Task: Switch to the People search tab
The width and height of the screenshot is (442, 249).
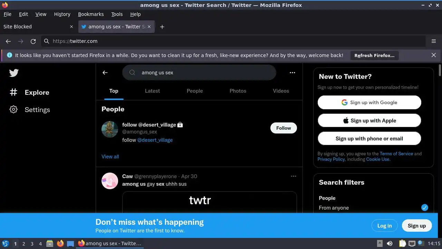Action: pos(195,91)
